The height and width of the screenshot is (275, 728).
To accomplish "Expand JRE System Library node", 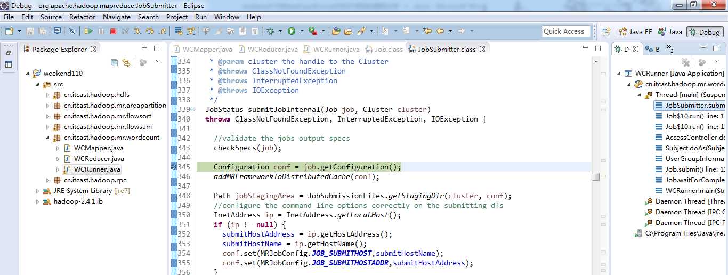I will tap(37, 191).
